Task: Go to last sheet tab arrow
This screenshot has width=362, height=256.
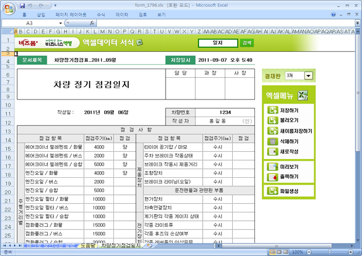Action: pyautogui.click(x=20, y=245)
